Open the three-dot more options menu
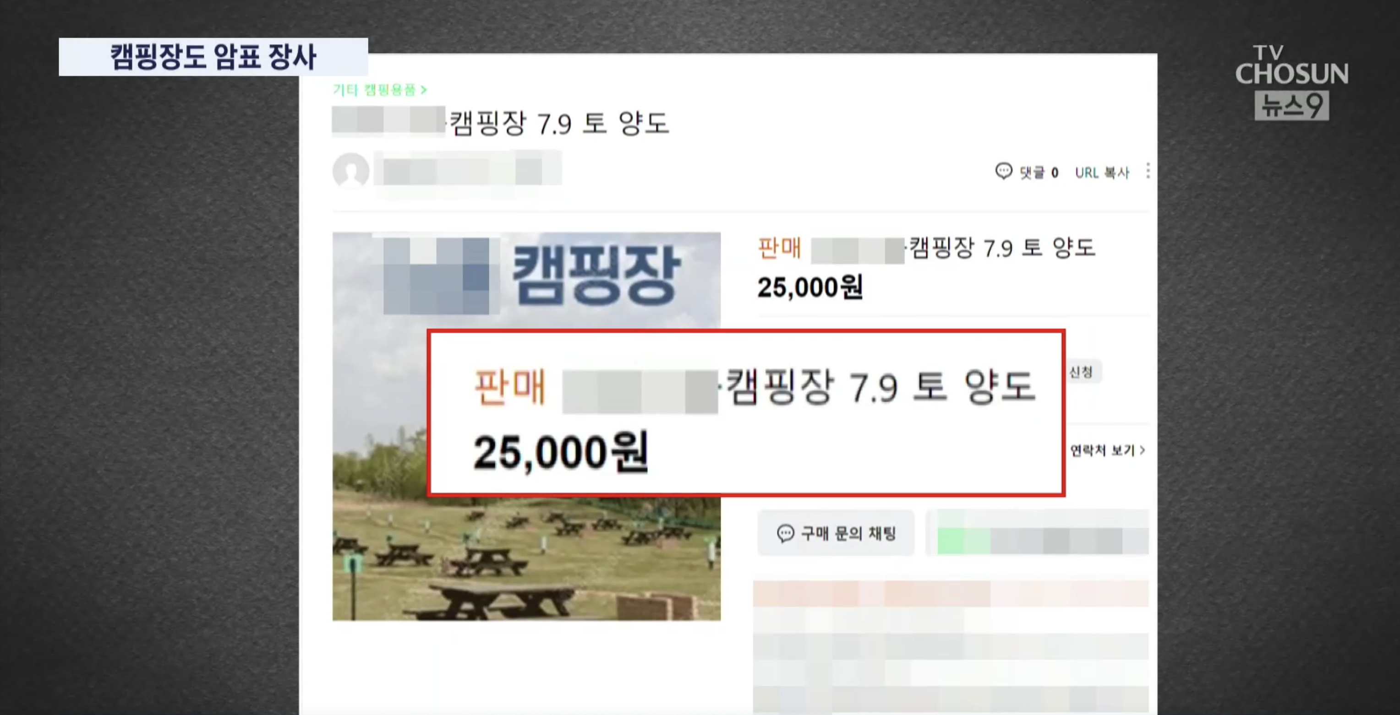The image size is (1400, 715). [x=1147, y=171]
